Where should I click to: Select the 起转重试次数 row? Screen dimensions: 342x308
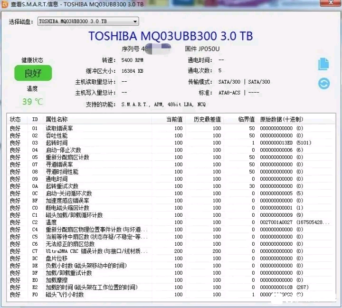[171, 186]
